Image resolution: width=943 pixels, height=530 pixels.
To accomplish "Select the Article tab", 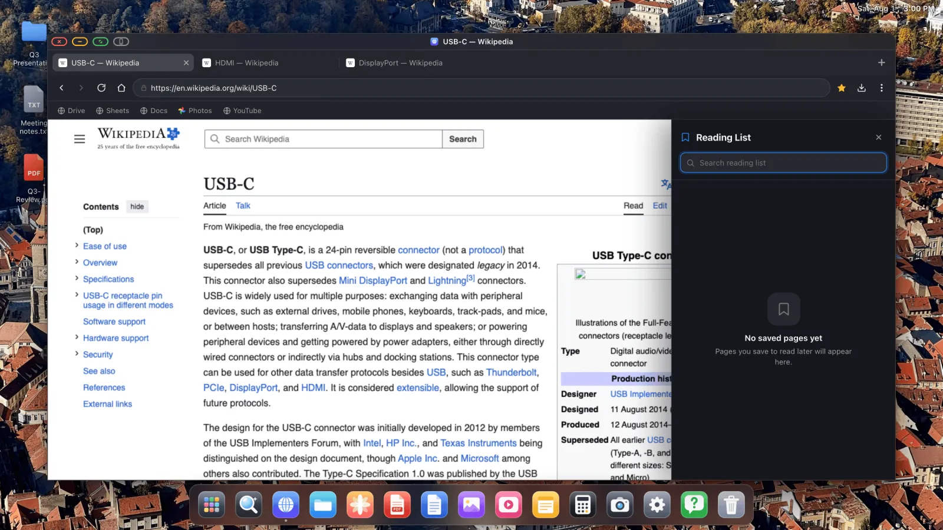I will [215, 206].
